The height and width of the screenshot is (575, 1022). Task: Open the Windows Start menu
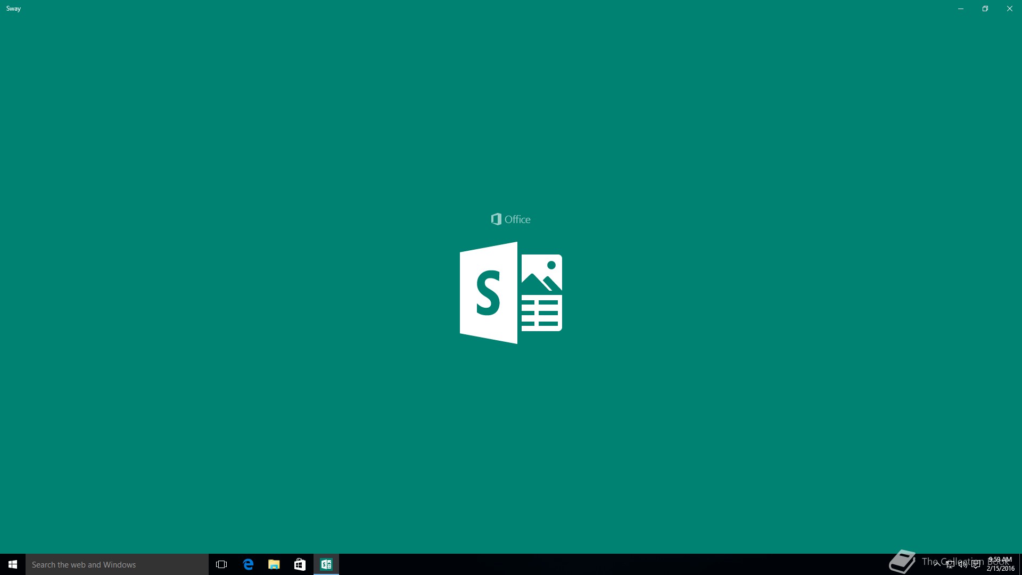13,564
